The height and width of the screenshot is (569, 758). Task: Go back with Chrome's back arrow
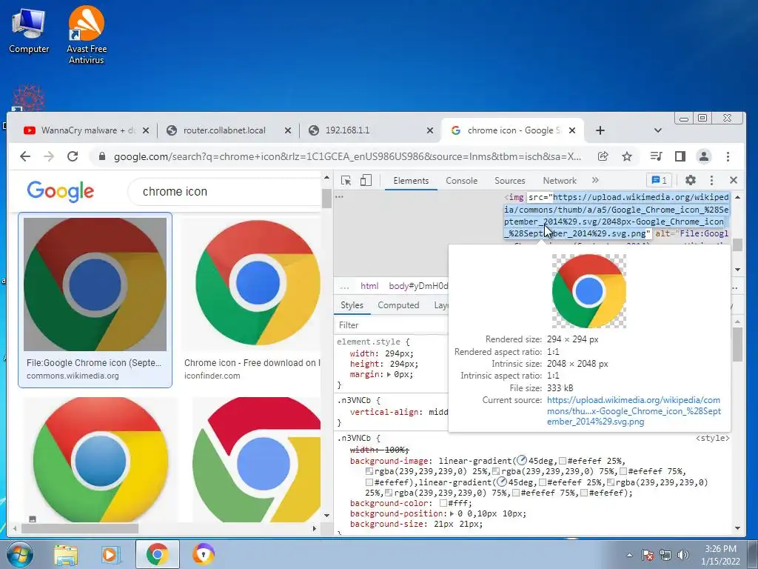[x=25, y=156]
